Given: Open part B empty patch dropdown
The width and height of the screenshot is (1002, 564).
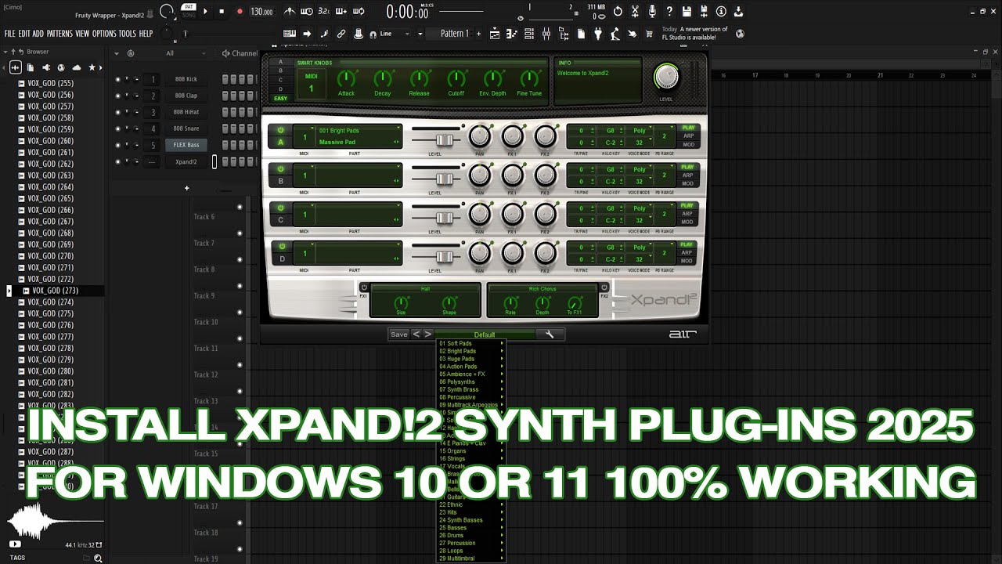Looking at the screenshot, I should coord(359,175).
